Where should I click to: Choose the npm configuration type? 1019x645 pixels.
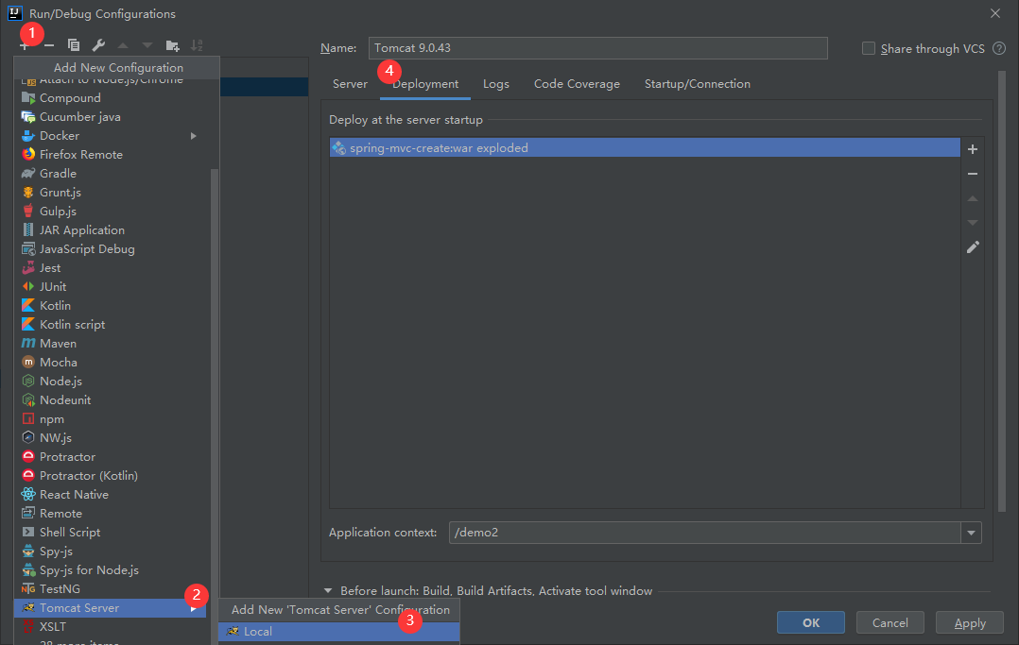pos(111,419)
